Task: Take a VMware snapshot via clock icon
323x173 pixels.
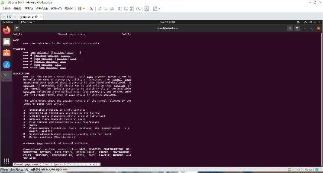Action: [x=99, y=8]
